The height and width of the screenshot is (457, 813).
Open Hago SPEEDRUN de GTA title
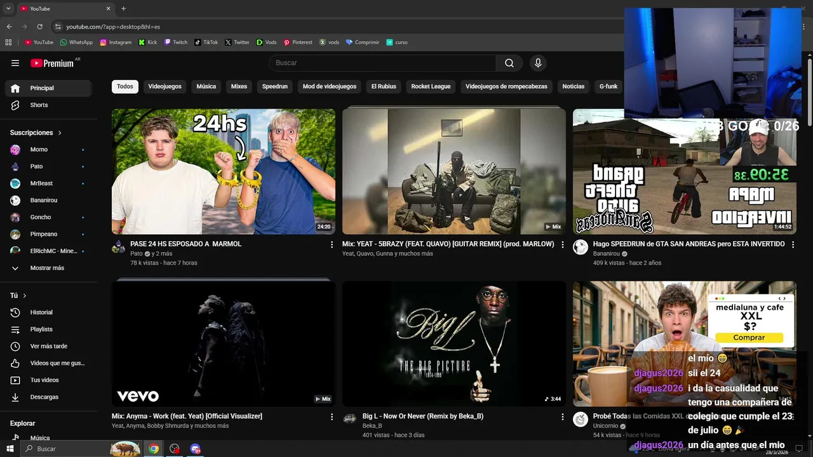coord(689,244)
